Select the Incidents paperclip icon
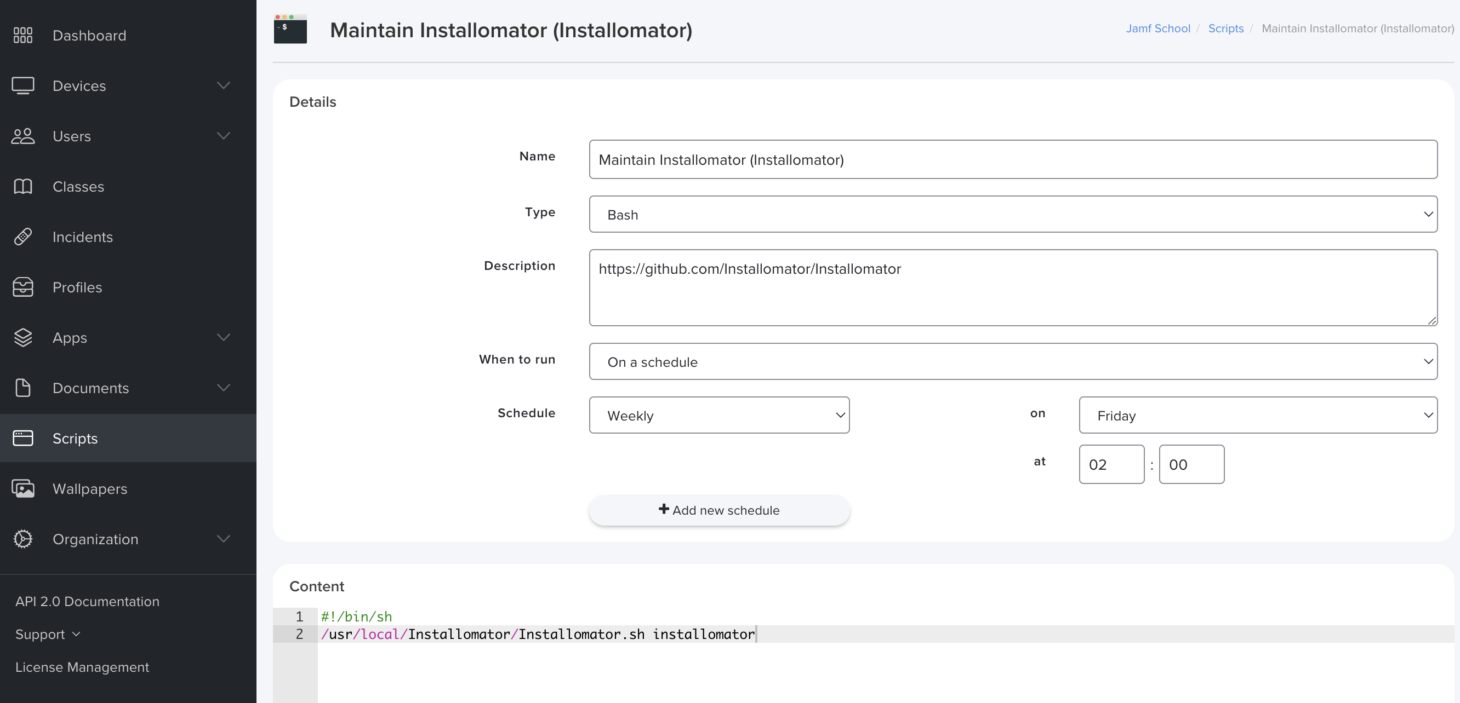The width and height of the screenshot is (1460, 703). (x=22, y=236)
